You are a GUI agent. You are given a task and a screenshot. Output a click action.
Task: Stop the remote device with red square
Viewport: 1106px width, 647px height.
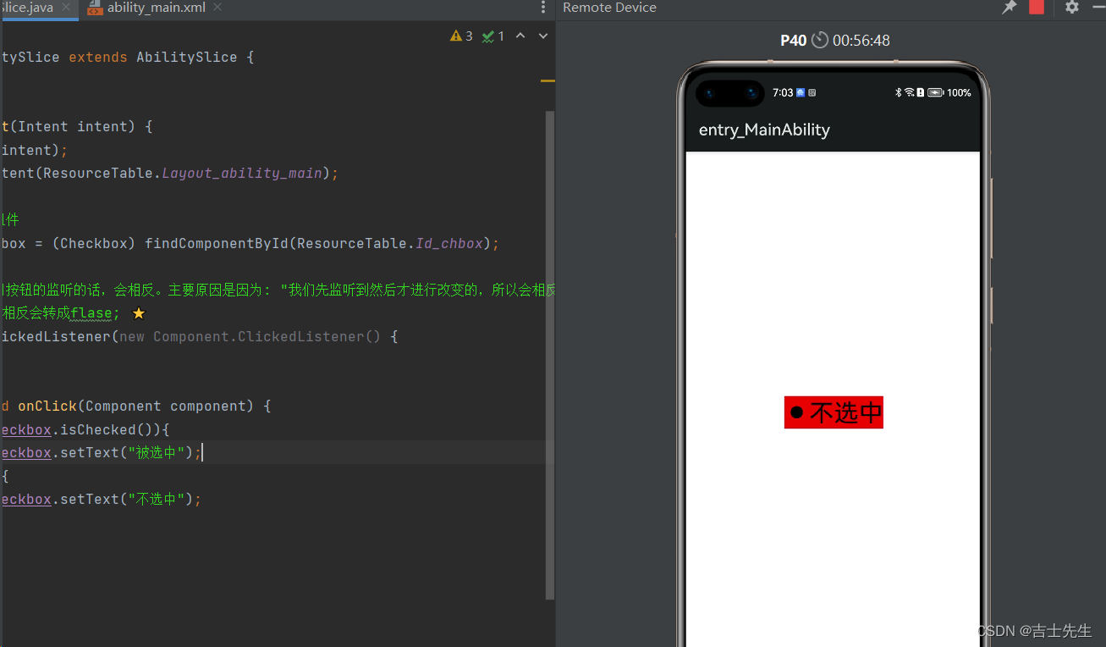coord(1037,7)
